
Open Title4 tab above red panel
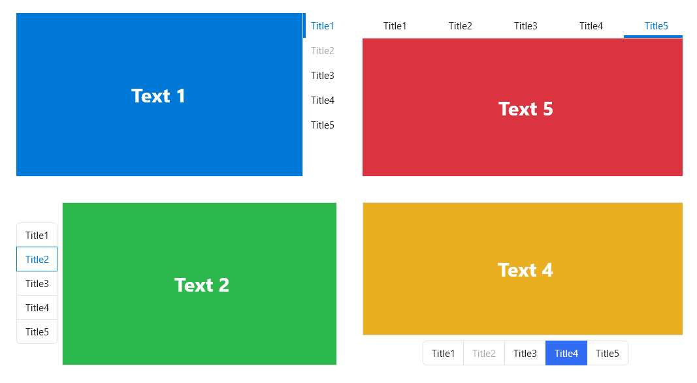point(591,25)
